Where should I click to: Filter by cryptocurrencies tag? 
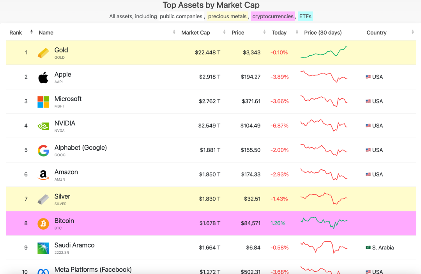(273, 16)
